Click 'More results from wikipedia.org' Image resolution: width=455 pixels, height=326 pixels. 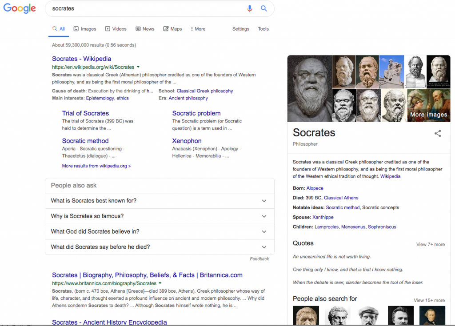point(96,166)
